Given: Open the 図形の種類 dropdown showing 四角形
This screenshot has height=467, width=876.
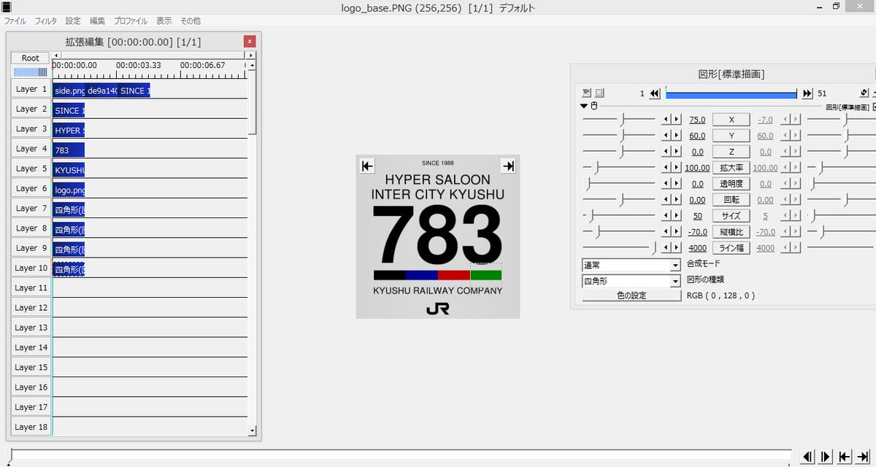Looking at the screenshot, I should [x=631, y=281].
